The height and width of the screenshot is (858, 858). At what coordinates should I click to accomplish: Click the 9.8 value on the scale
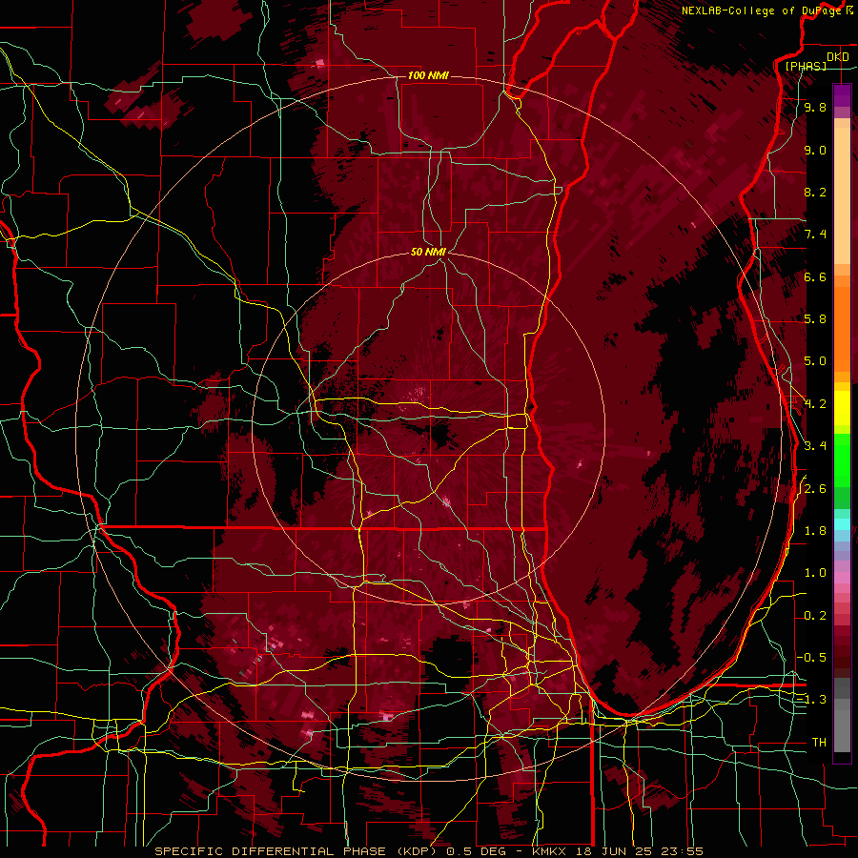click(x=815, y=107)
